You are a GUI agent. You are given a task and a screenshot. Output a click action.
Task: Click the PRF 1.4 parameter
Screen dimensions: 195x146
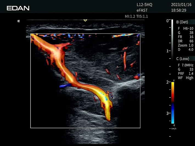coord(185,74)
